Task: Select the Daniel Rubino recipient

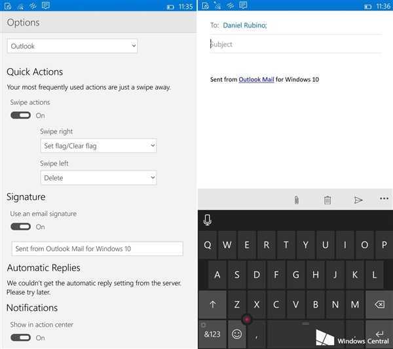Action: [x=244, y=26]
